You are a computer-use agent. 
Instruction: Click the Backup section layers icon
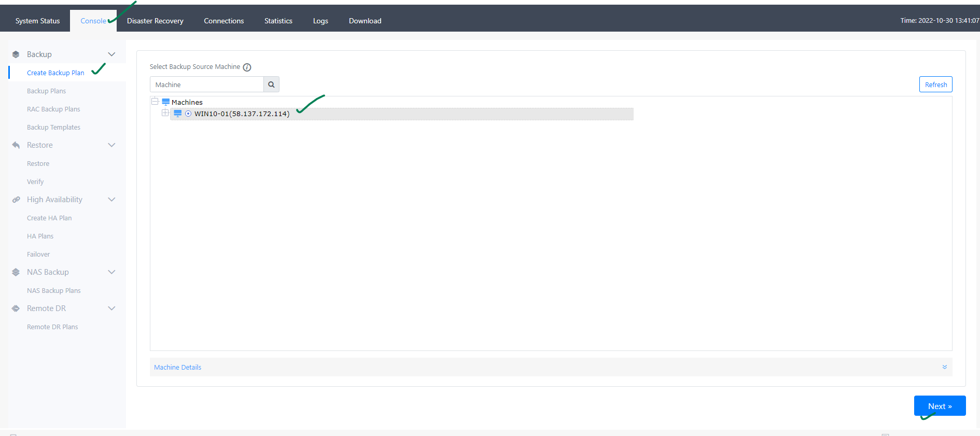click(x=16, y=54)
